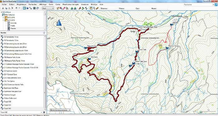Click the red letter A toolbar icon
218x116 pixels.
80,8
